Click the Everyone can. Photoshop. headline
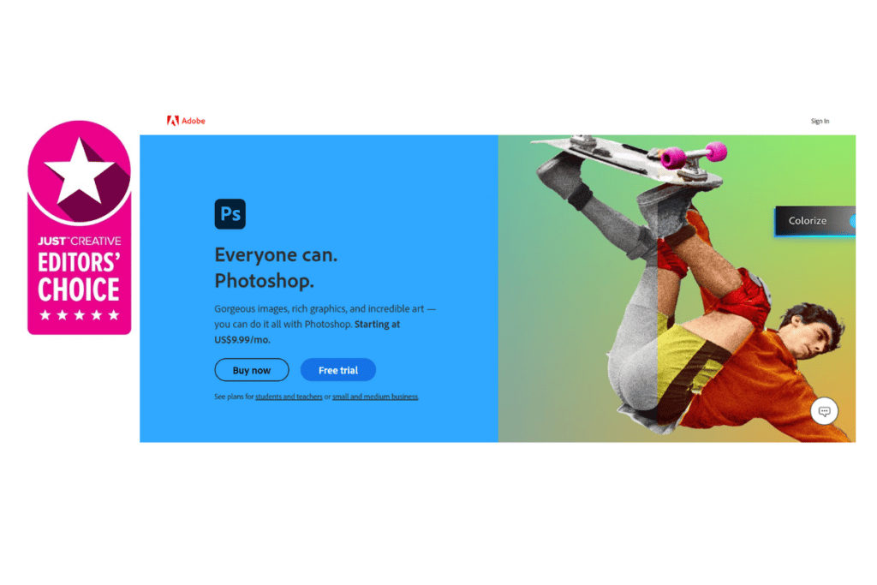Viewport: 877px width, 585px height. tap(277, 268)
